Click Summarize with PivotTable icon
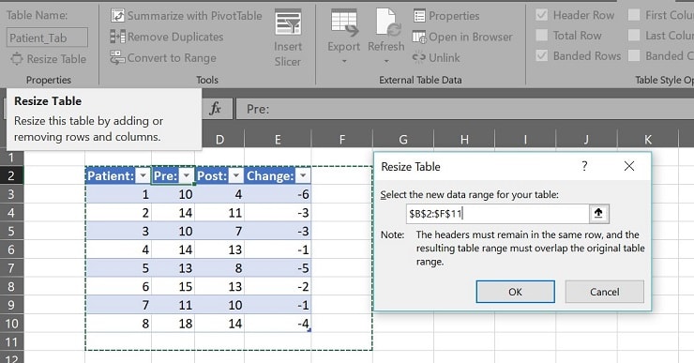 [x=117, y=16]
